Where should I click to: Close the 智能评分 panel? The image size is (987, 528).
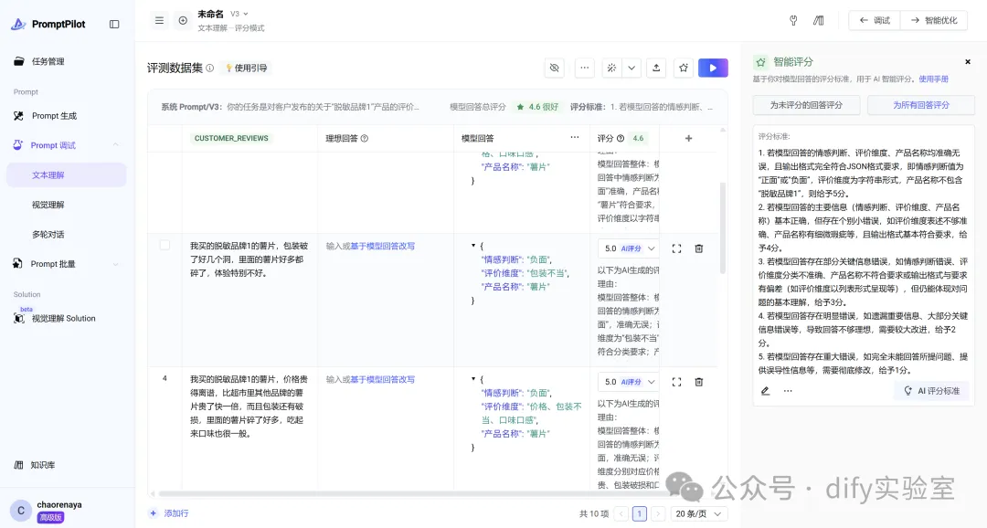[x=968, y=62]
